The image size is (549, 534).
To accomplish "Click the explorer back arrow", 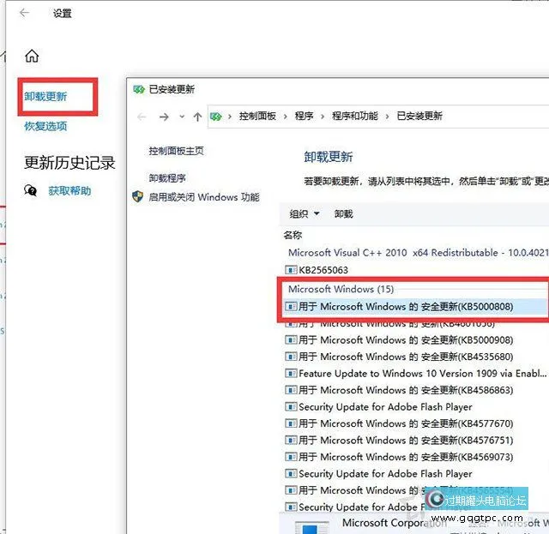I will tap(142, 117).
